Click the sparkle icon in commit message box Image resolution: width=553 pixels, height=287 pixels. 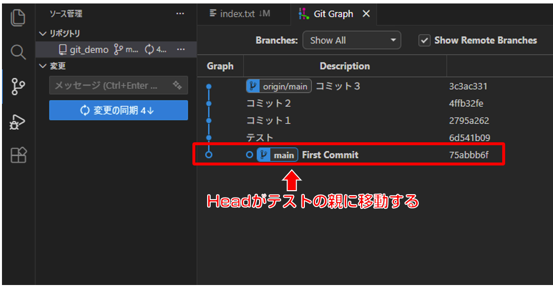tap(177, 85)
